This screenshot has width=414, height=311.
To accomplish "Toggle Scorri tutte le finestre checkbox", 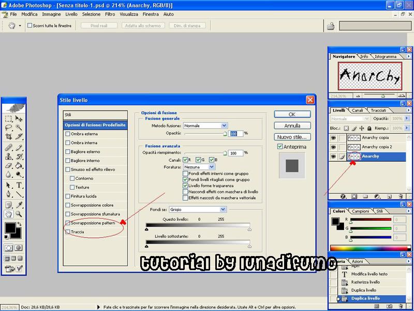I will pos(30,25).
